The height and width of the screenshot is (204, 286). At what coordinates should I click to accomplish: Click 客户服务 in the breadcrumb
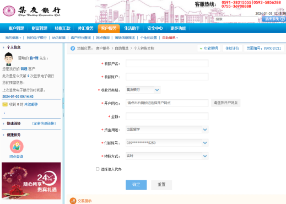(102, 49)
